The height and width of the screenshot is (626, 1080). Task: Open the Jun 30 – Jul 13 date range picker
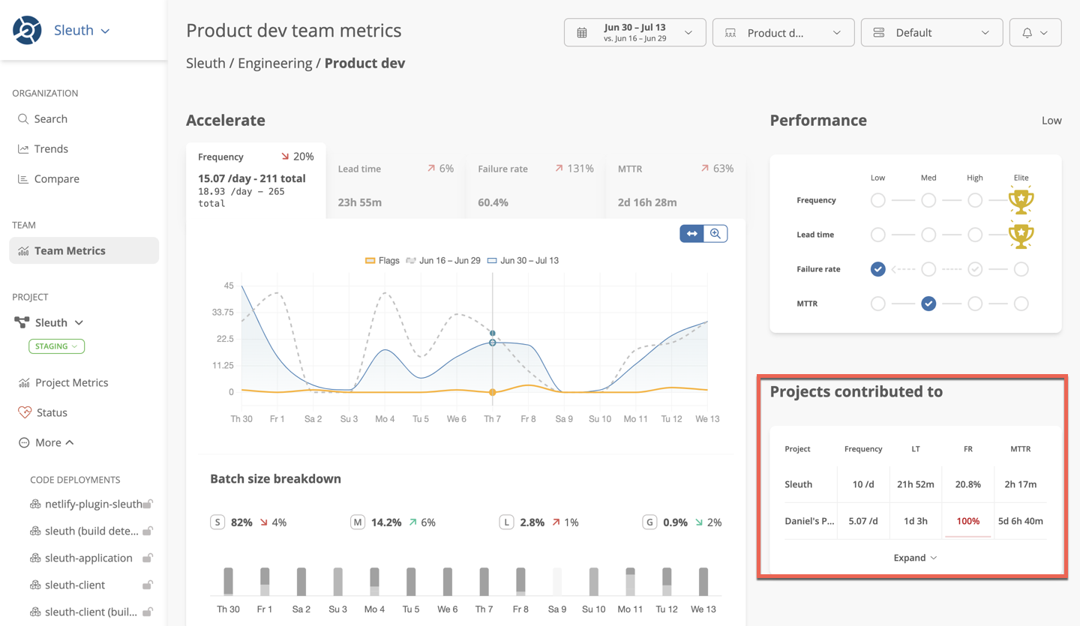click(x=634, y=32)
